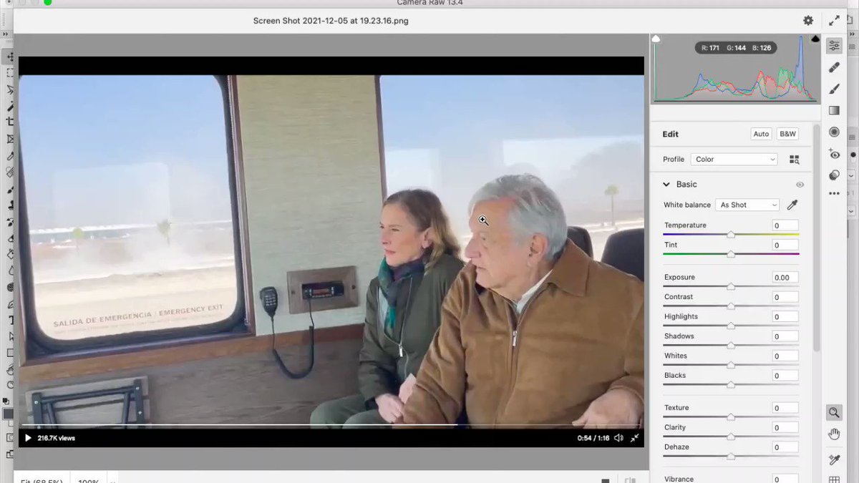Click the Texture slider handle
The width and height of the screenshot is (859, 483).
coord(731,416)
